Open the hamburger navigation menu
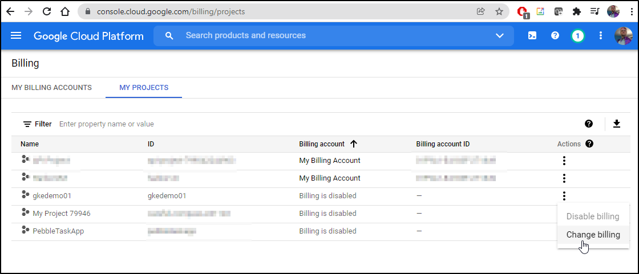This screenshot has height=274, width=639. (16, 35)
